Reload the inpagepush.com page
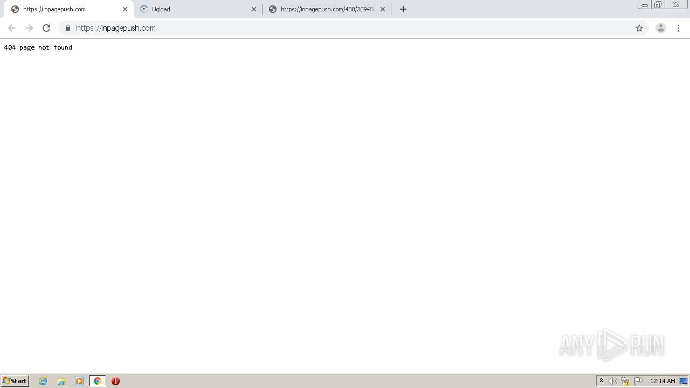Screen dimensions: 690x388 (46, 28)
